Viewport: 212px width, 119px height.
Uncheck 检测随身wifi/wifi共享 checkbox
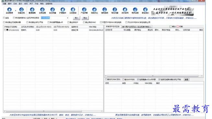click(x=138, y=80)
